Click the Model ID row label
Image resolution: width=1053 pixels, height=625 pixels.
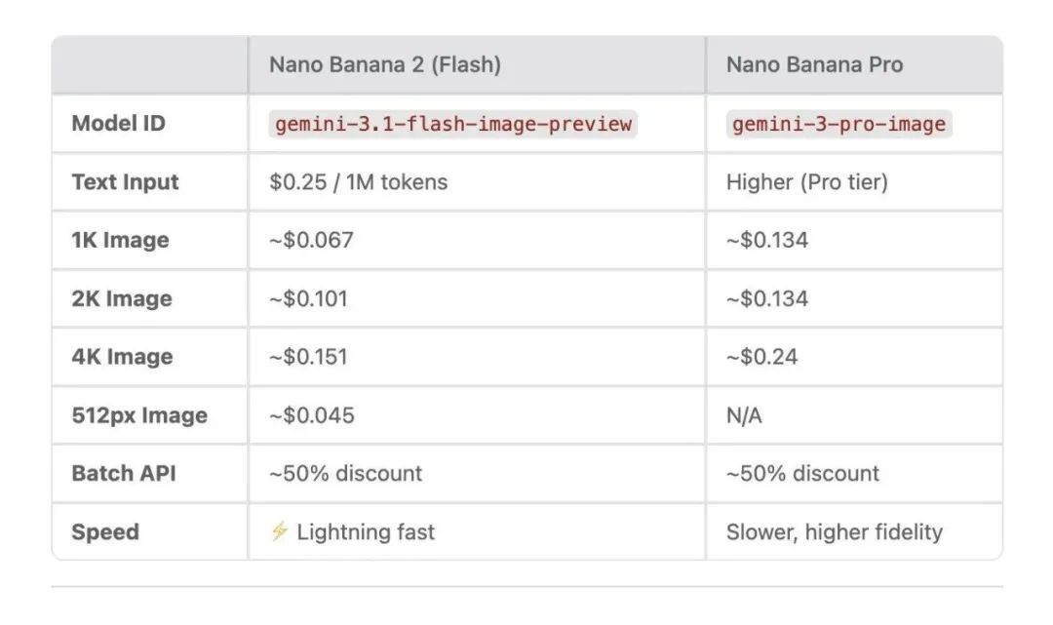coord(118,124)
